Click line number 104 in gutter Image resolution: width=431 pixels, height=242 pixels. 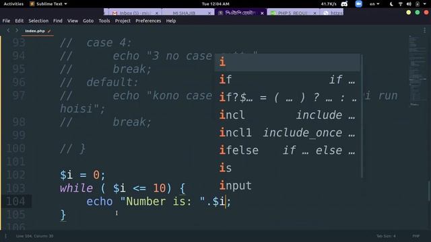click(x=15, y=202)
